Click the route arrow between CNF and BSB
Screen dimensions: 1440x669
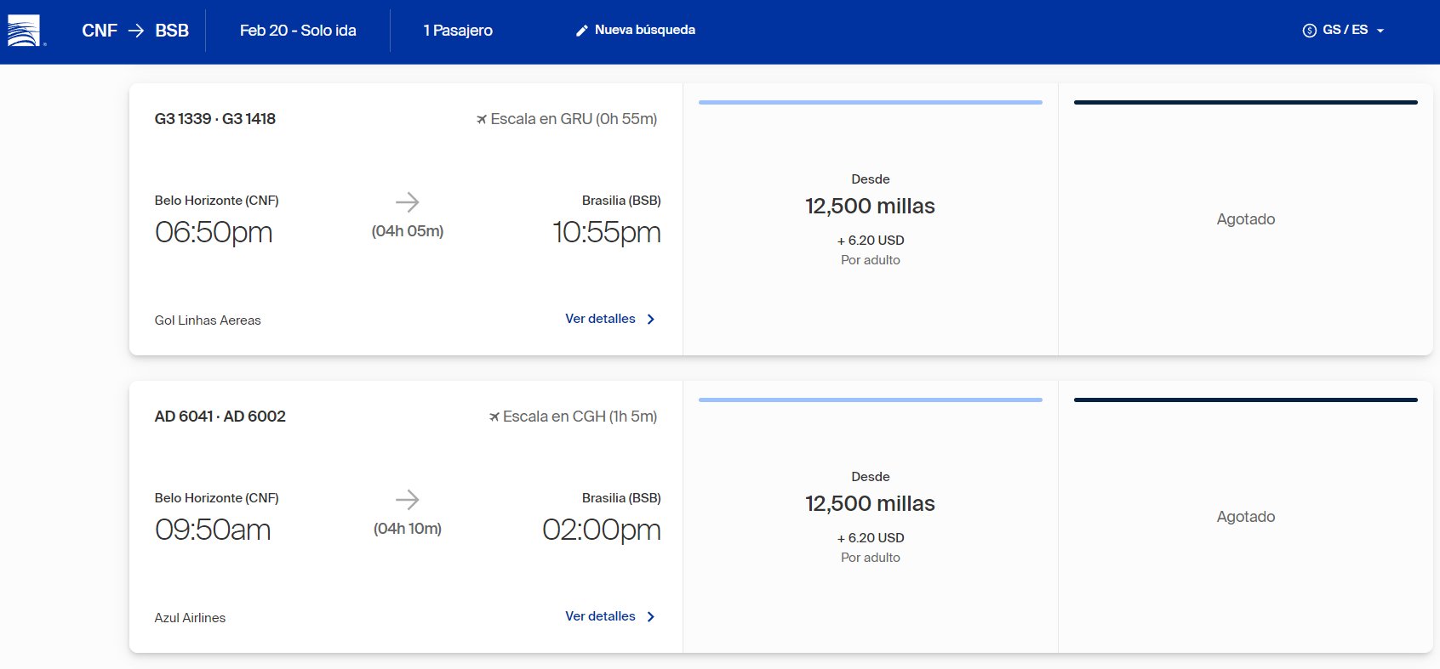point(136,31)
